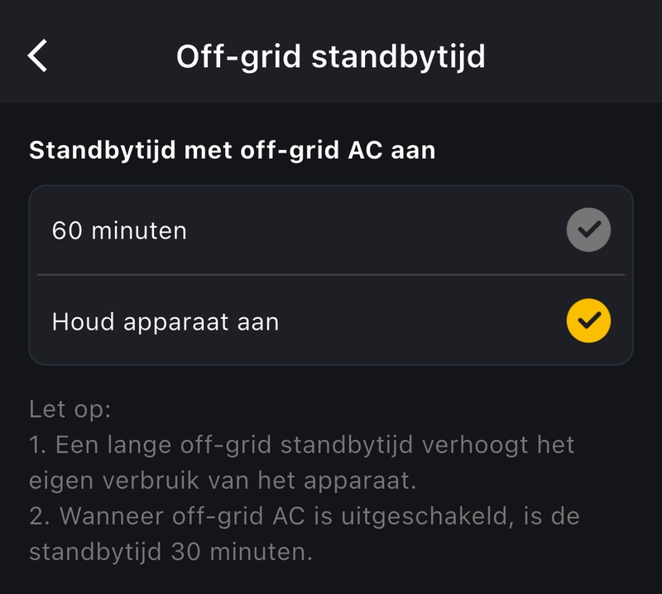The image size is (662, 594).
Task: Go back using the top-left arrow
Action: (37, 56)
